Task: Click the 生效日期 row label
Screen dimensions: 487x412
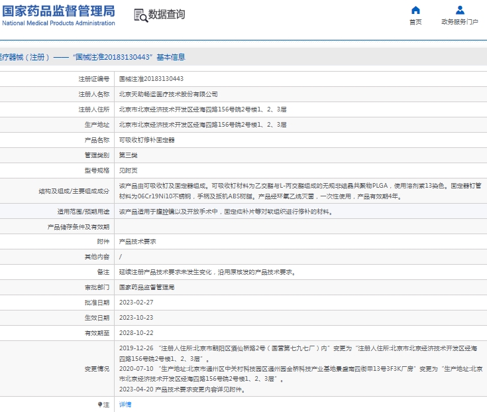Action: pos(97,318)
